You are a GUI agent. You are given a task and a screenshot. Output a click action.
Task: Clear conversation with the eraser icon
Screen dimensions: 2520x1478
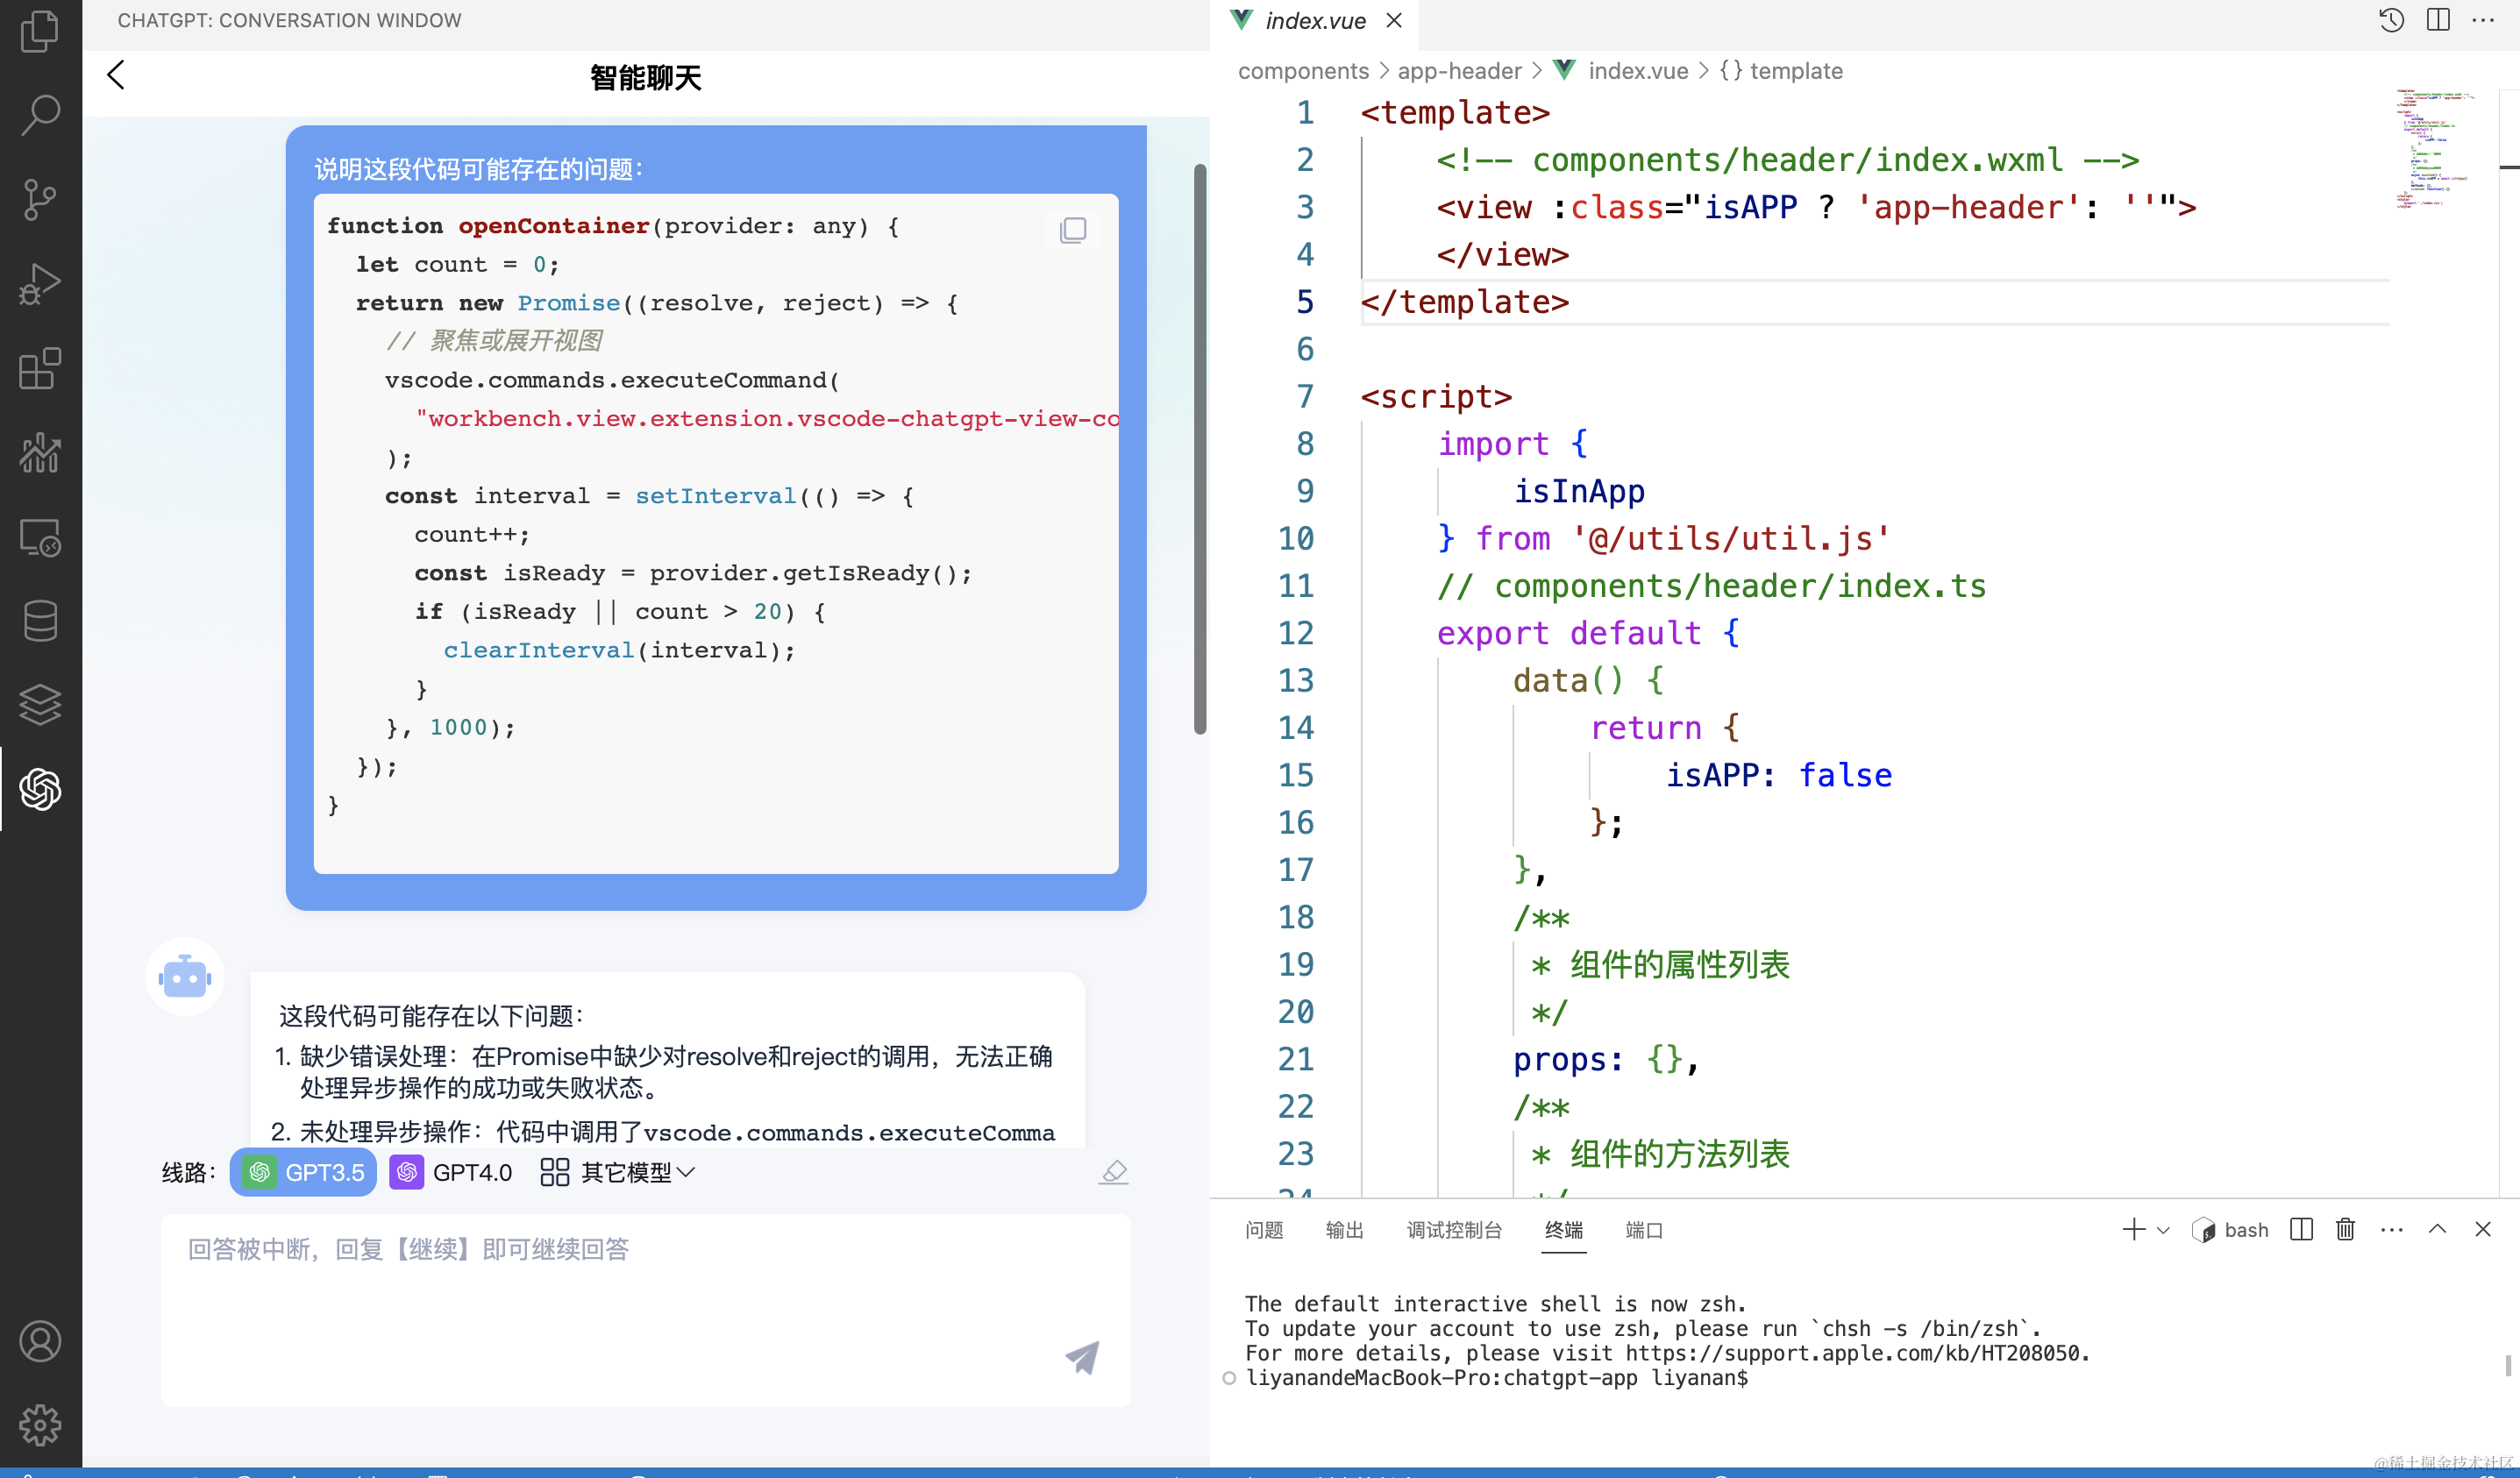click(1113, 1172)
